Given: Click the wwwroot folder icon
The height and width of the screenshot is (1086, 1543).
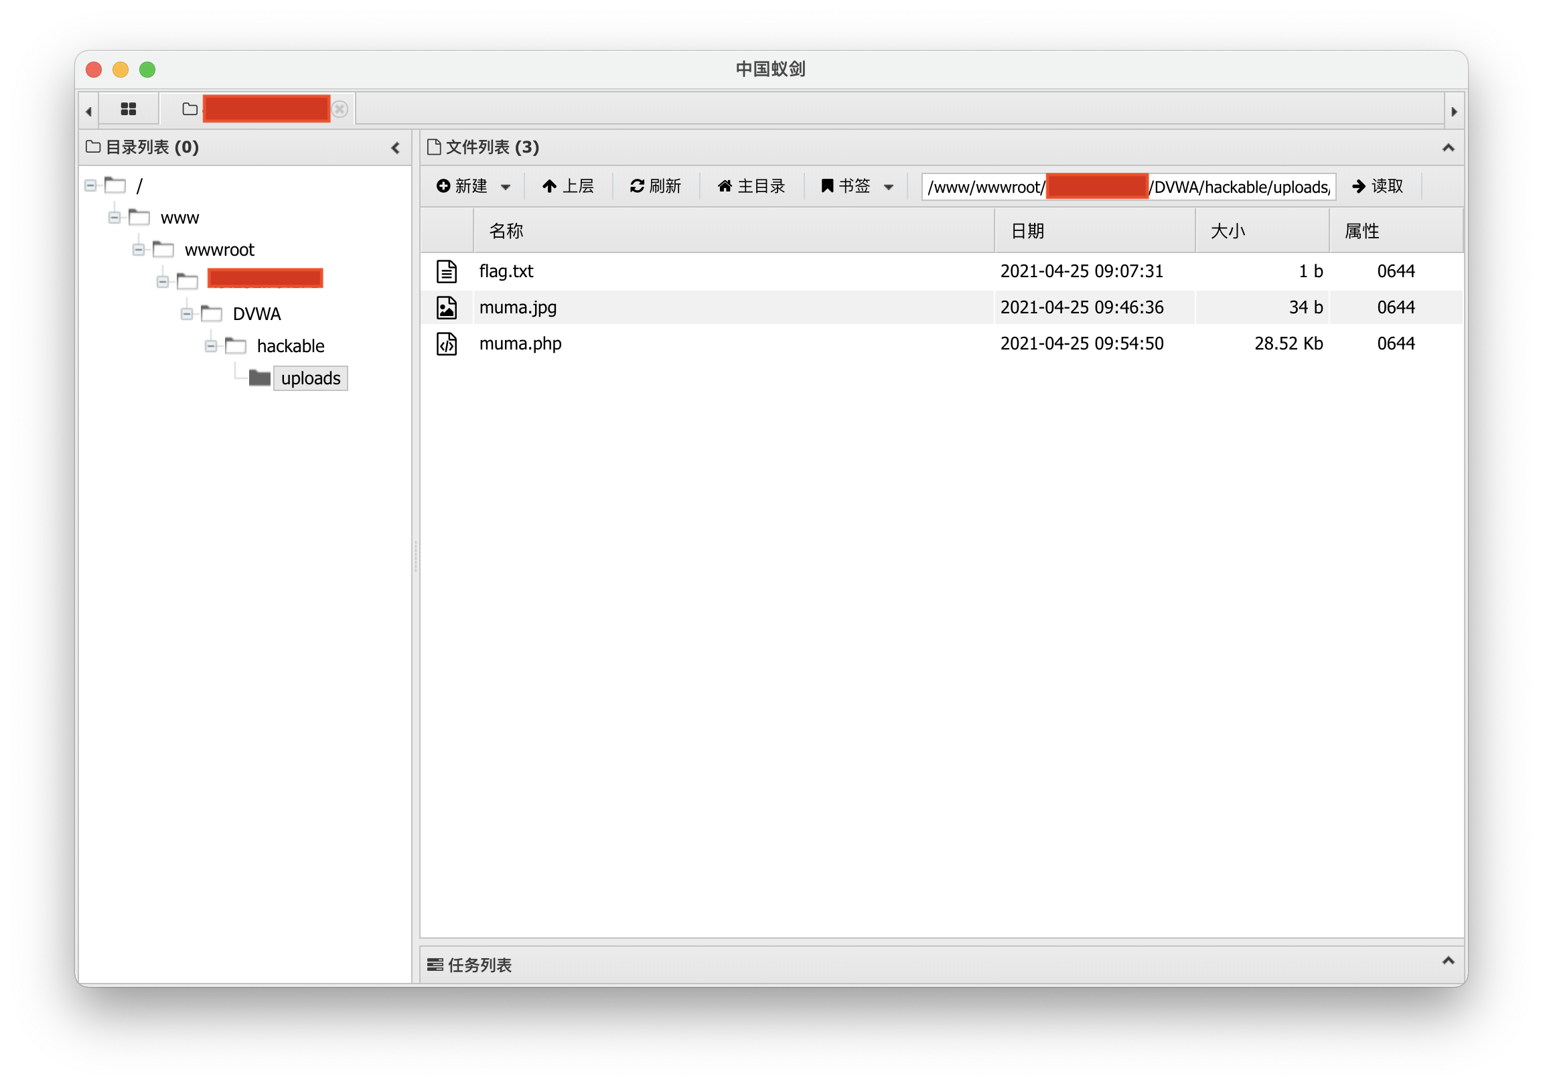Looking at the screenshot, I should pos(163,249).
